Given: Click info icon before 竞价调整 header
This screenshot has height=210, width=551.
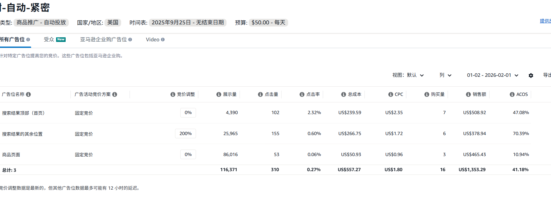Looking at the screenshot, I should point(173,94).
